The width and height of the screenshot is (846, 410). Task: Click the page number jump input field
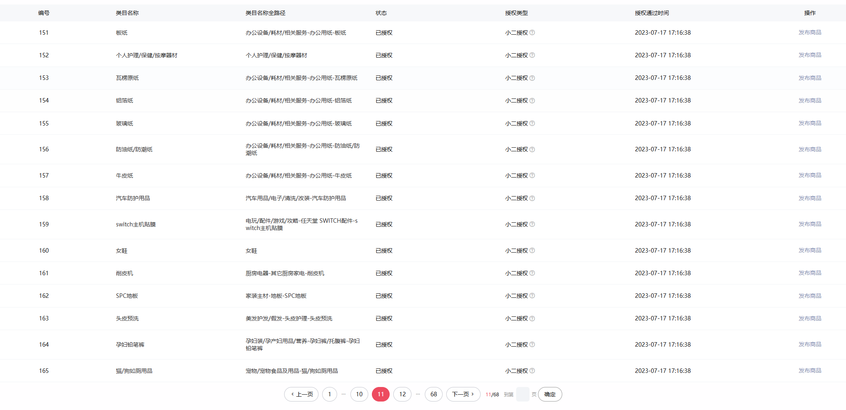point(523,394)
